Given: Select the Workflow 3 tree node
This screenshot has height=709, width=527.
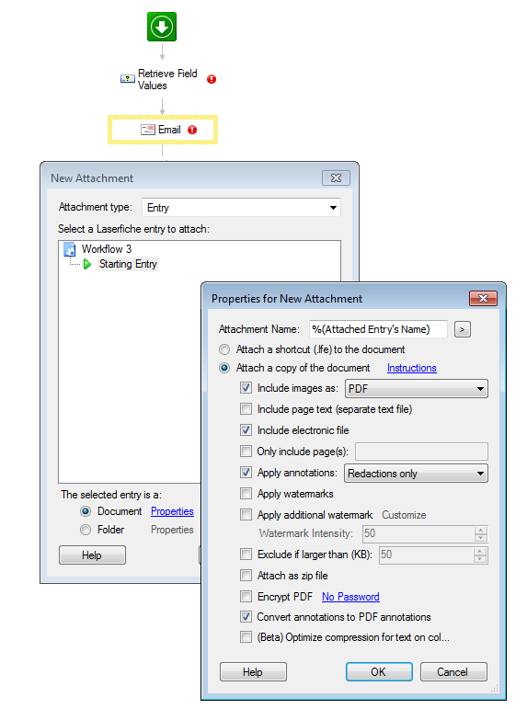Looking at the screenshot, I should point(107,249).
